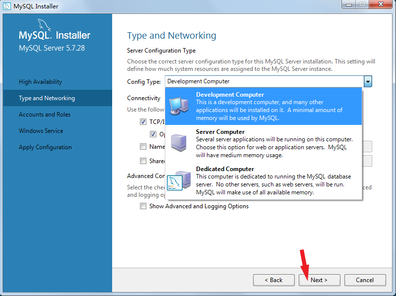Enable the Named Pipe checkbox

tap(143, 146)
